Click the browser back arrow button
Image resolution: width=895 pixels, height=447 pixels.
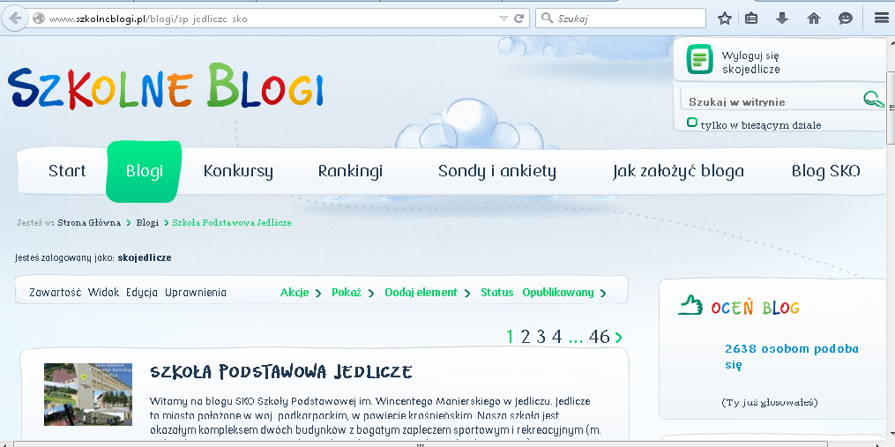click(15, 19)
